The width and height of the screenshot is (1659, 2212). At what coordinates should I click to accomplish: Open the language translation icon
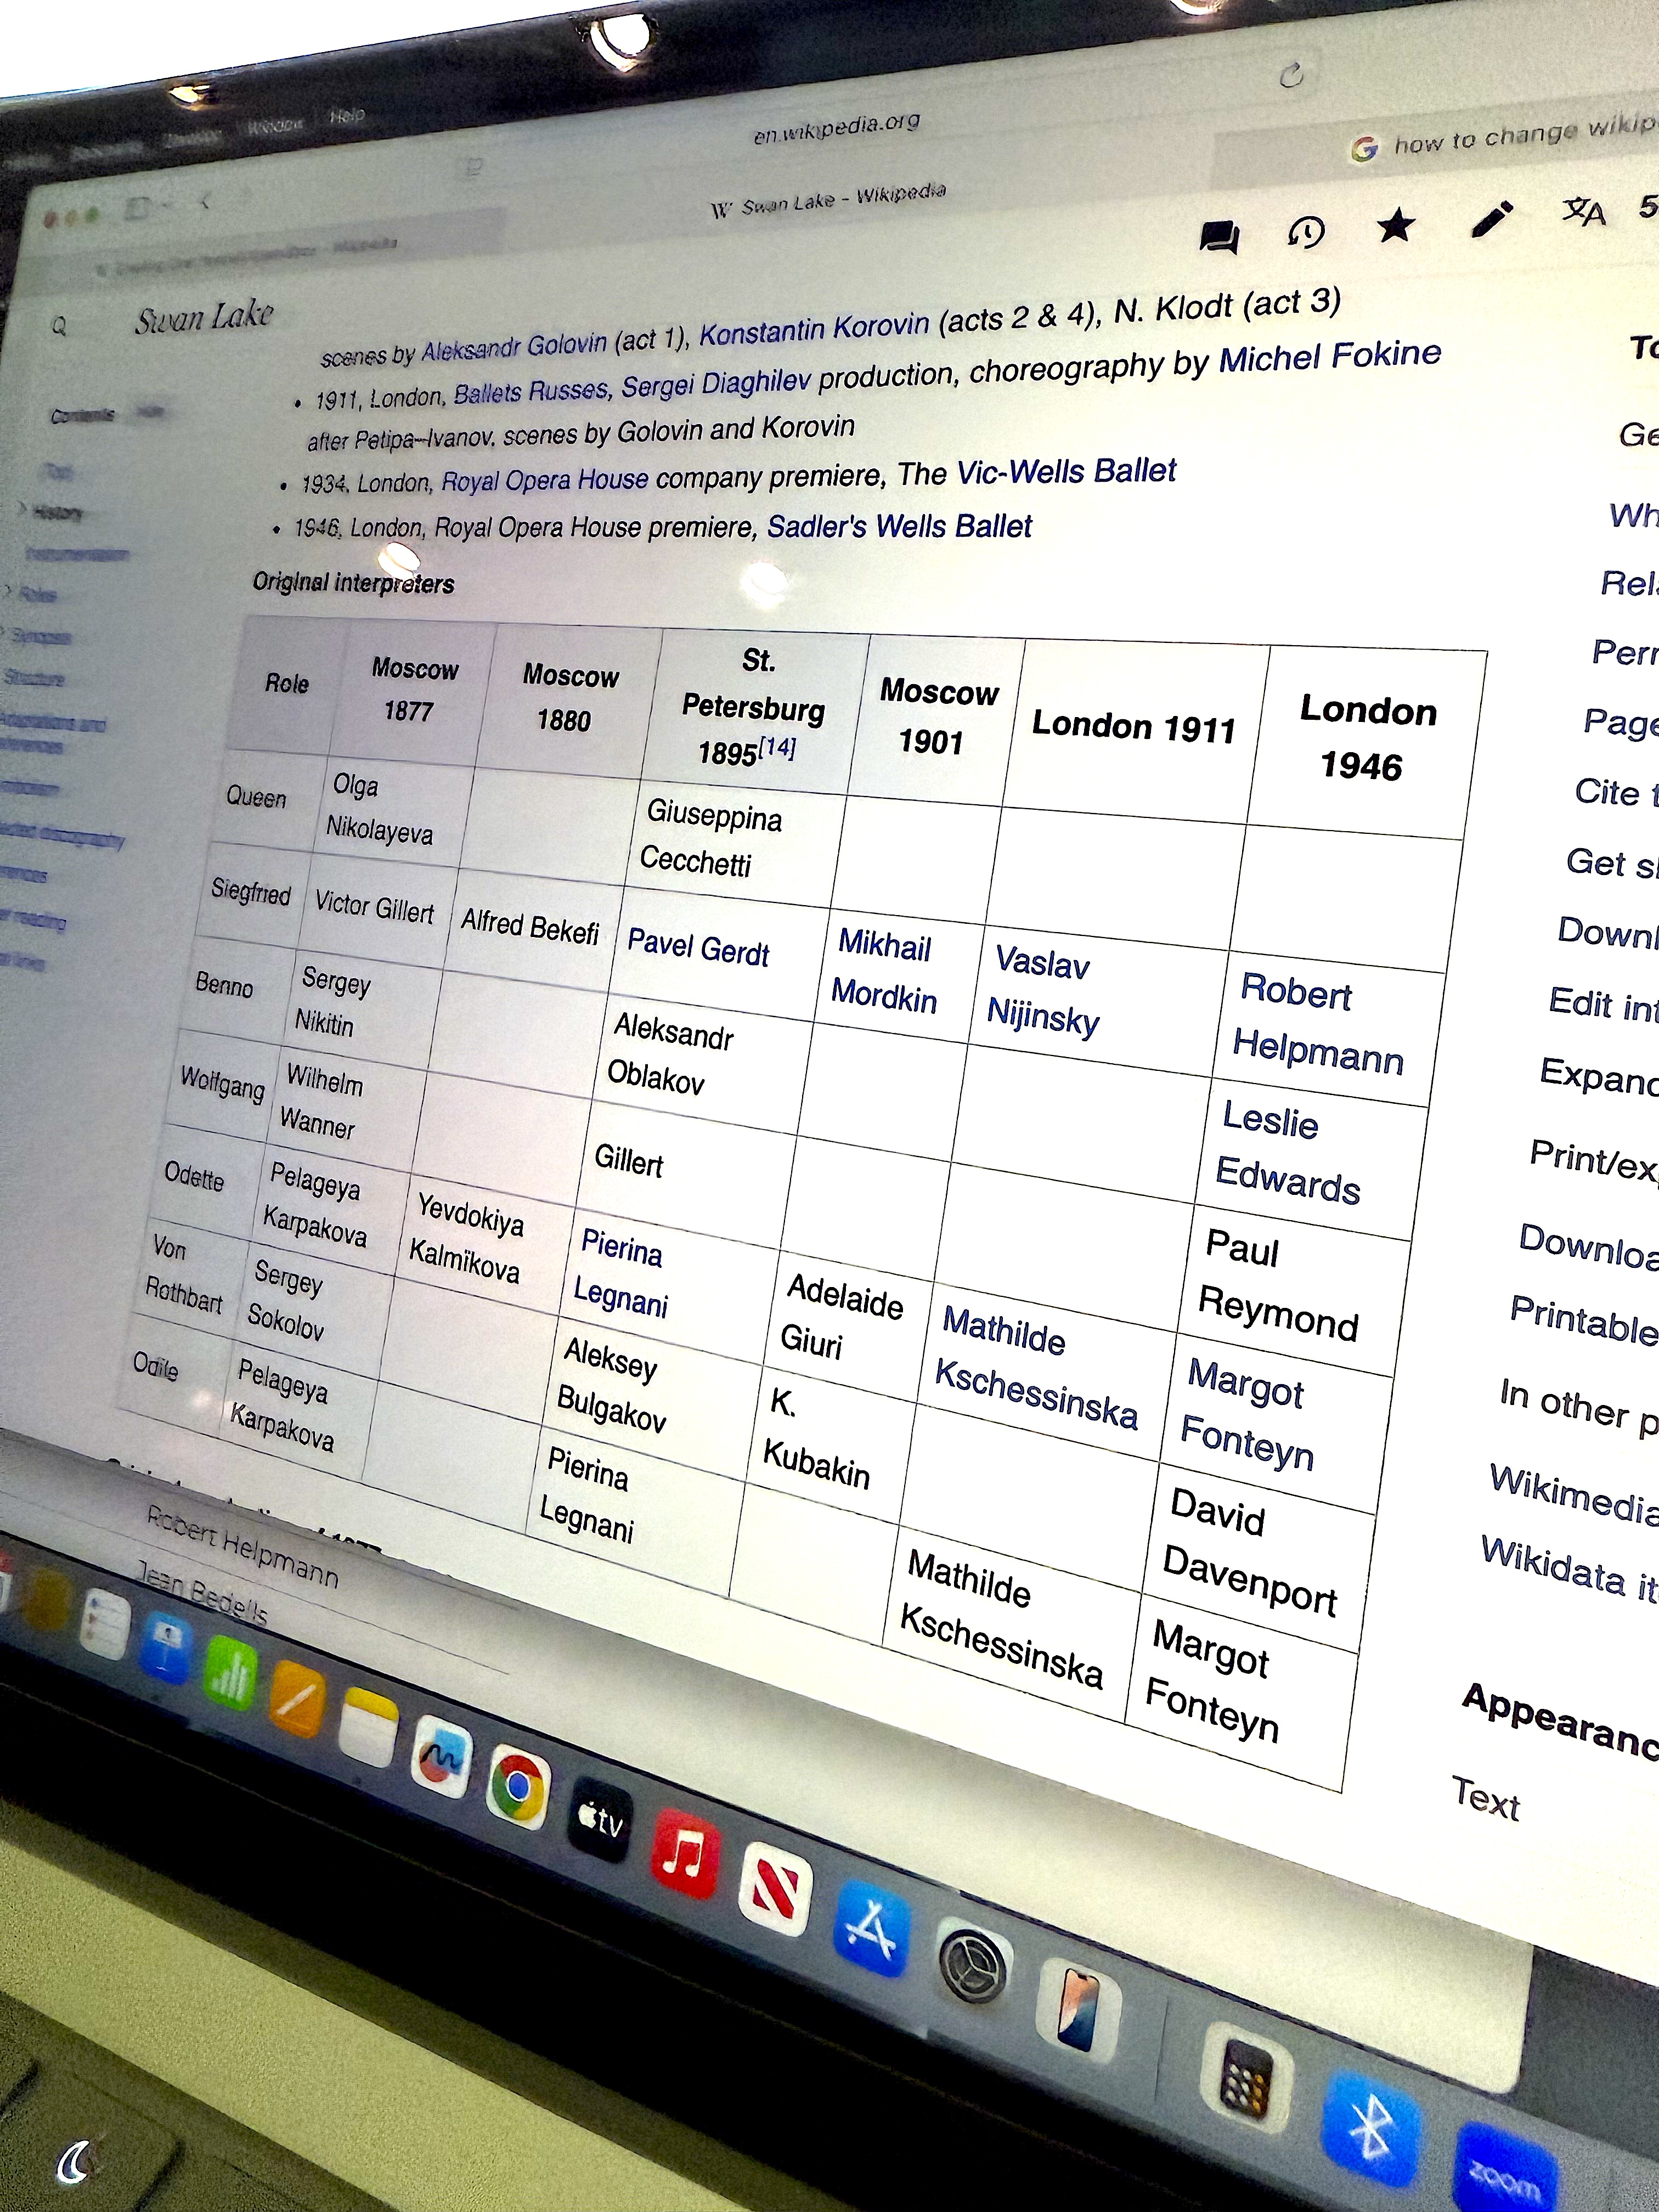[1584, 212]
